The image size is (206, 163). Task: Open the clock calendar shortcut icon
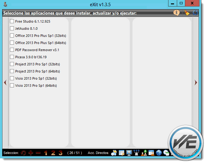(166, 153)
